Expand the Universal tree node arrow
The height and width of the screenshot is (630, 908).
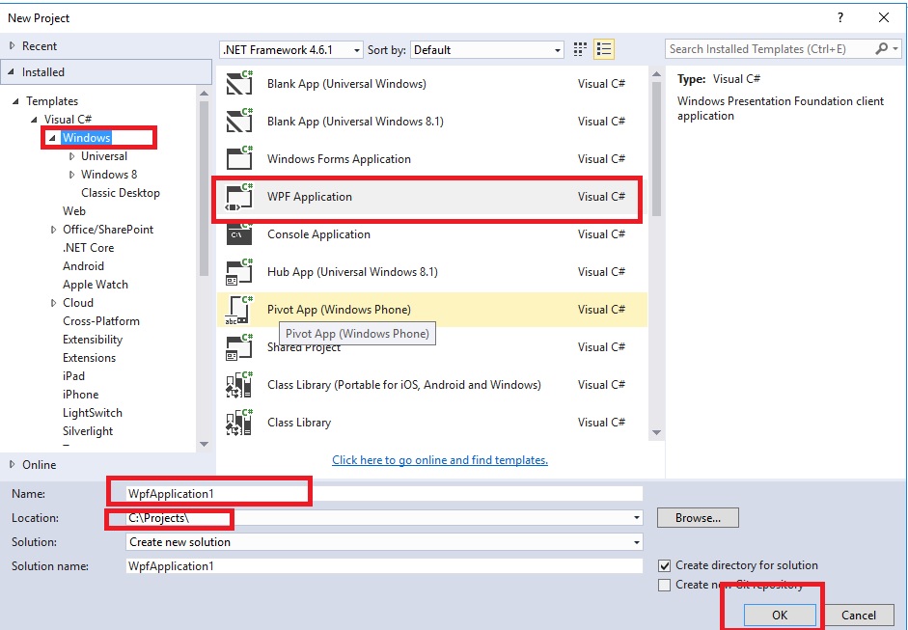(x=71, y=156)
